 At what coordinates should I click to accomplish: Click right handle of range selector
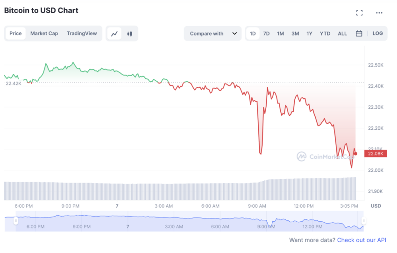pyautogui.click(x=363, y=221)
